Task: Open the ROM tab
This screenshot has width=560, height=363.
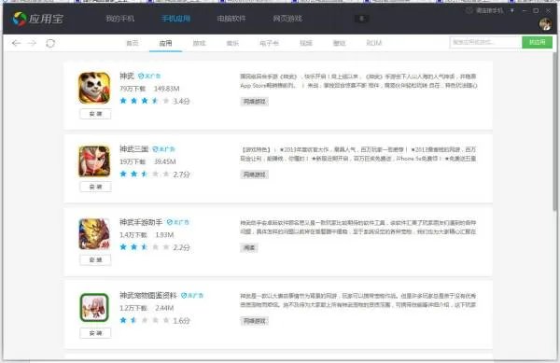Action: tap(374, 43)
